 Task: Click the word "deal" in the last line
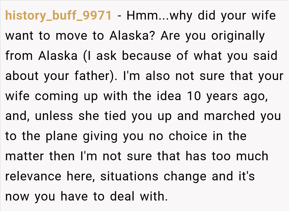tap(122, 196)
